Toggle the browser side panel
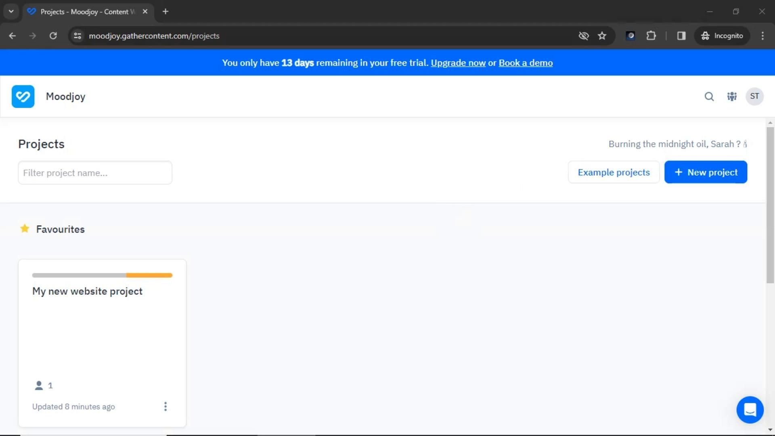 (681, 36)
